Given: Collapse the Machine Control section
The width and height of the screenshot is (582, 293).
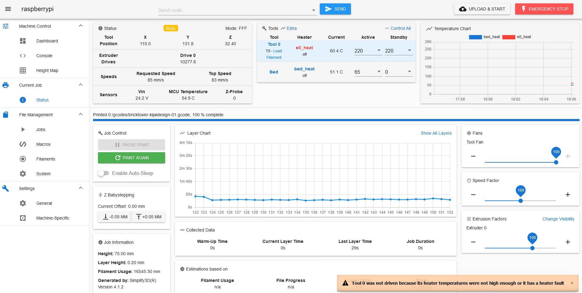Looking at the screenshot, I should point(81,26).
